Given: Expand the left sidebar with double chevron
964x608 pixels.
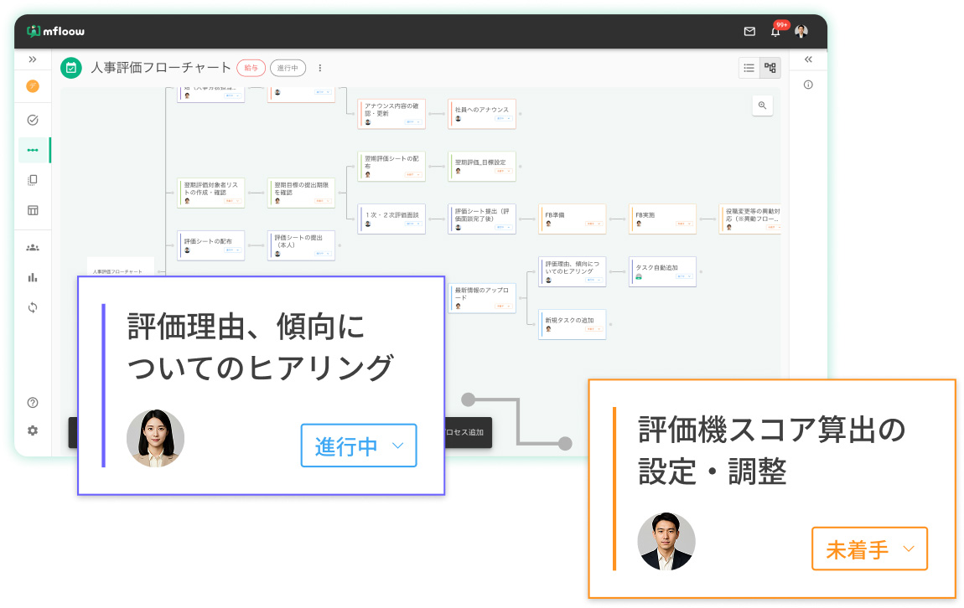Looking at the screenshot, I should pyautogui.click(x=33, y=59).
